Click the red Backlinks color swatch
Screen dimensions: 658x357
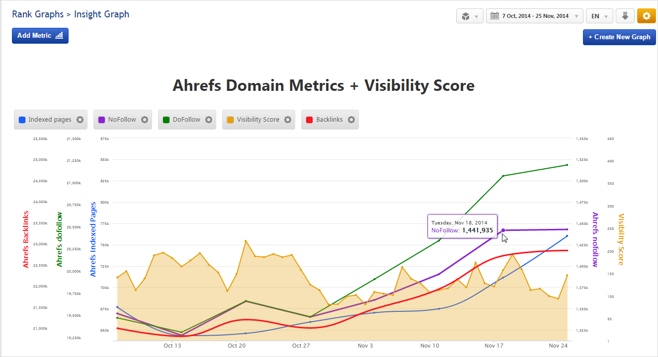[x=309, y=120]
